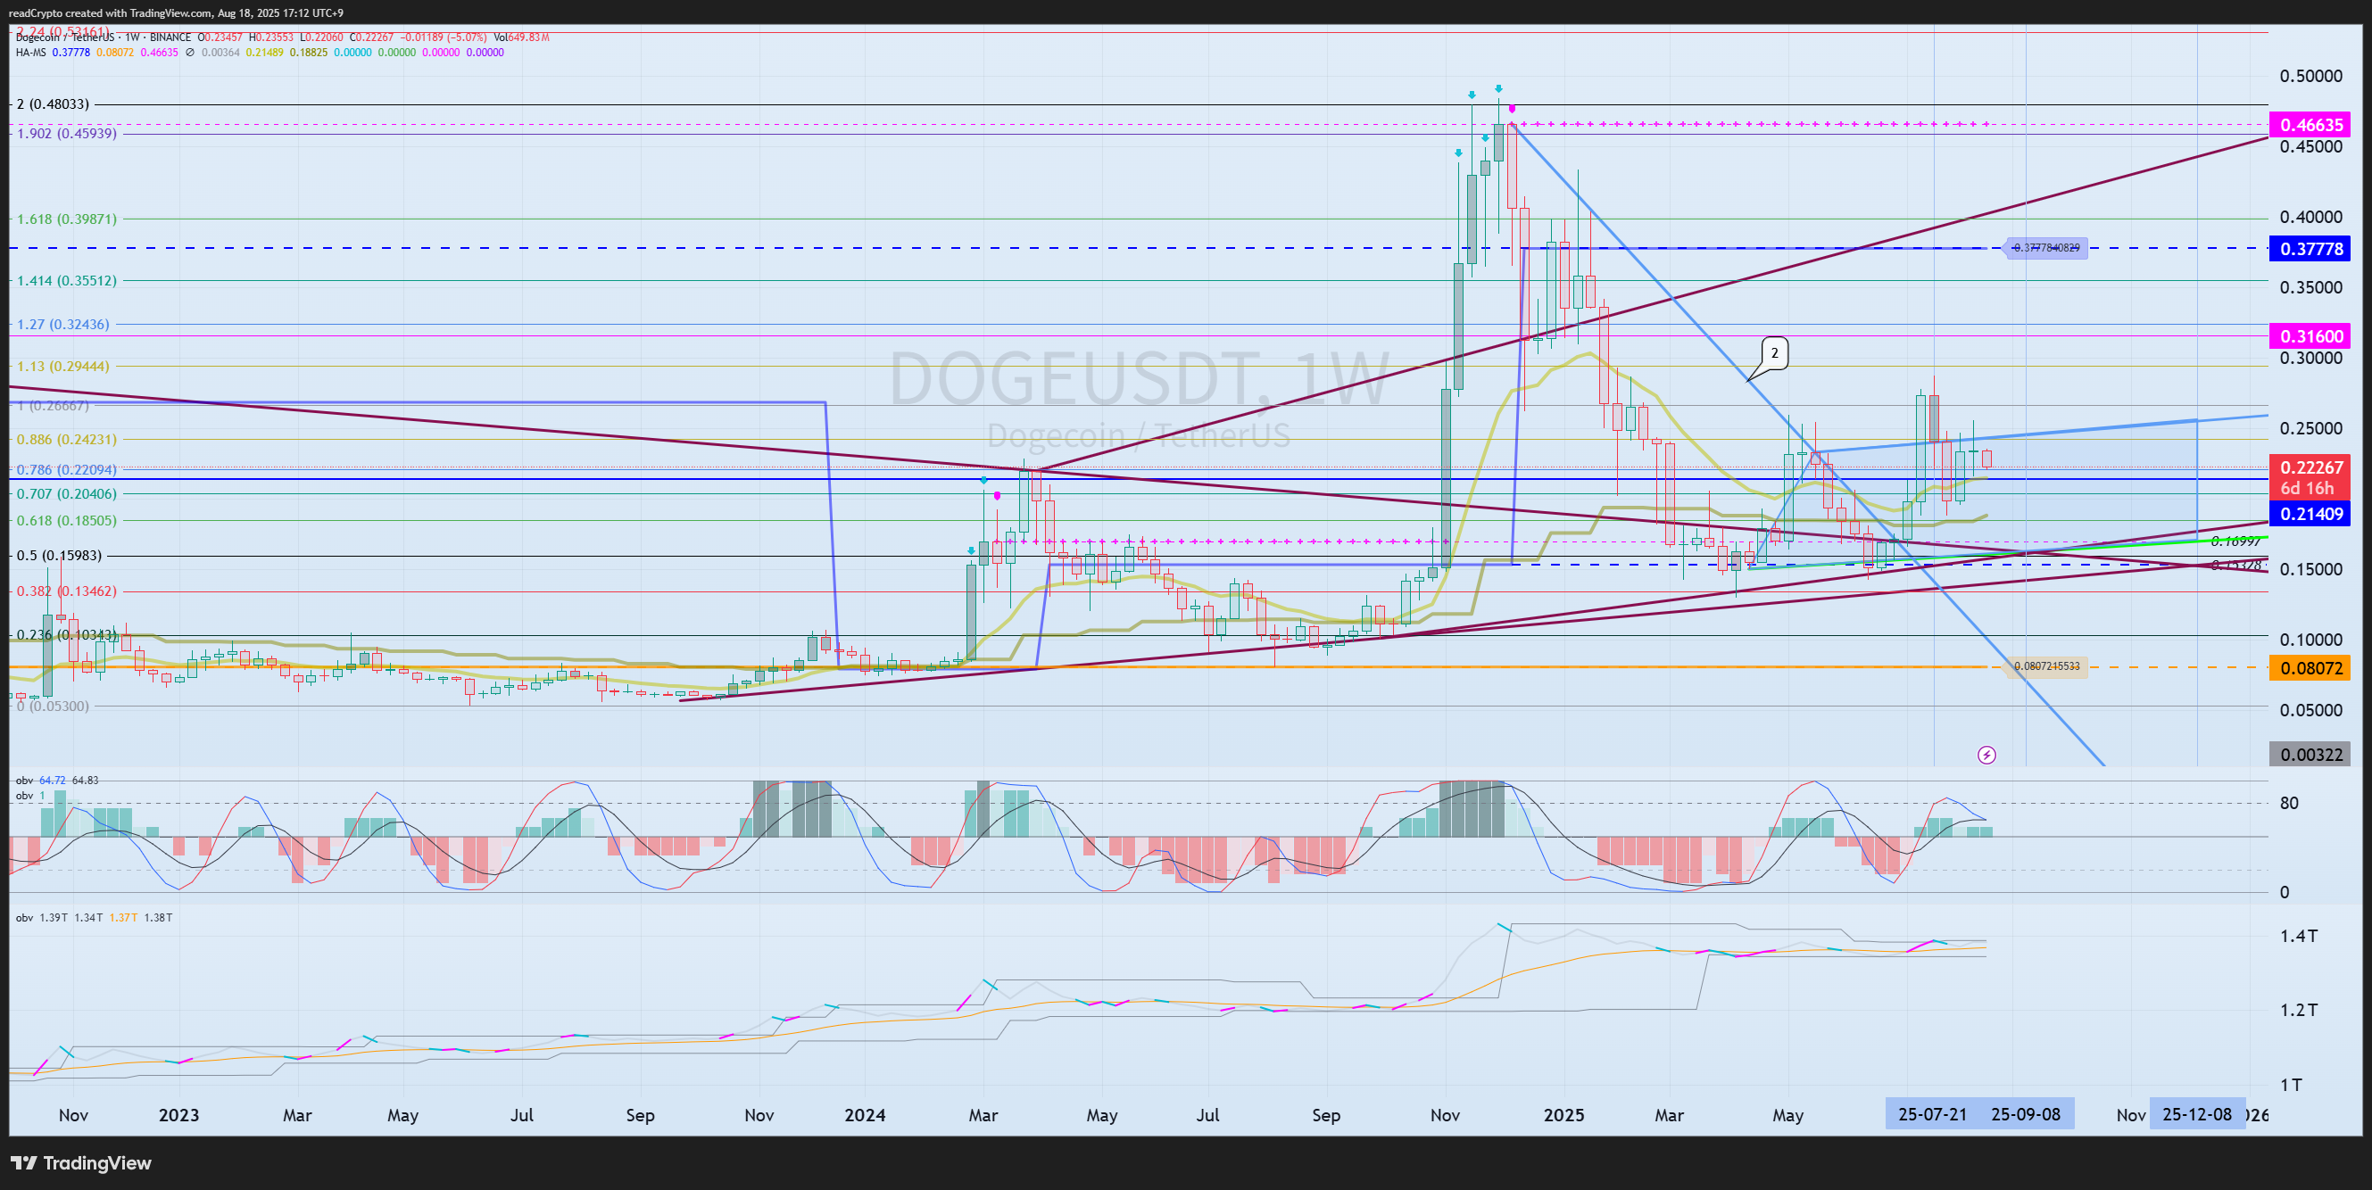
Task: Click the 25-09-08 date label
Action: click(x=2026, y=1114)
